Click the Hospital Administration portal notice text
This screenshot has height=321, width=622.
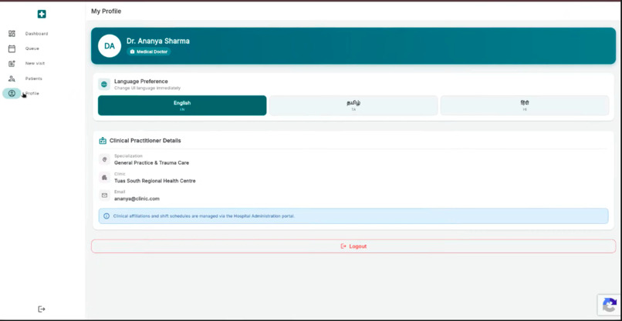[x=204, y=216]
